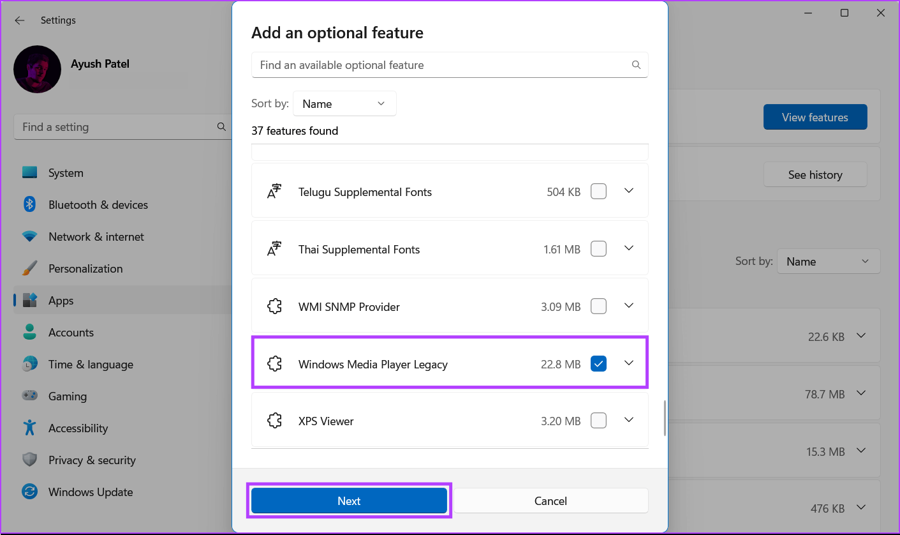Click the Personalization paintbrush icon
This screenshot has width=900, height=535.
pyautogui.click(x=29, y=268)
